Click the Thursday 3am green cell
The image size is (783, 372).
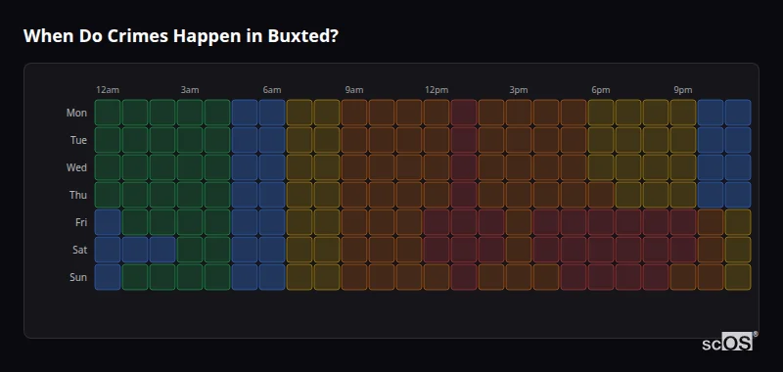pos(190,195)
